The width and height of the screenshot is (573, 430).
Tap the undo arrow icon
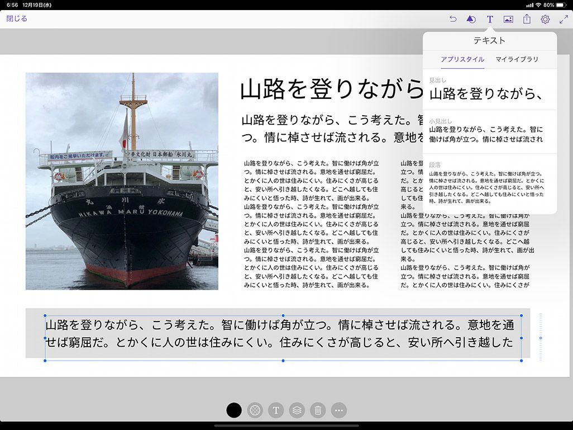point(453,19)
